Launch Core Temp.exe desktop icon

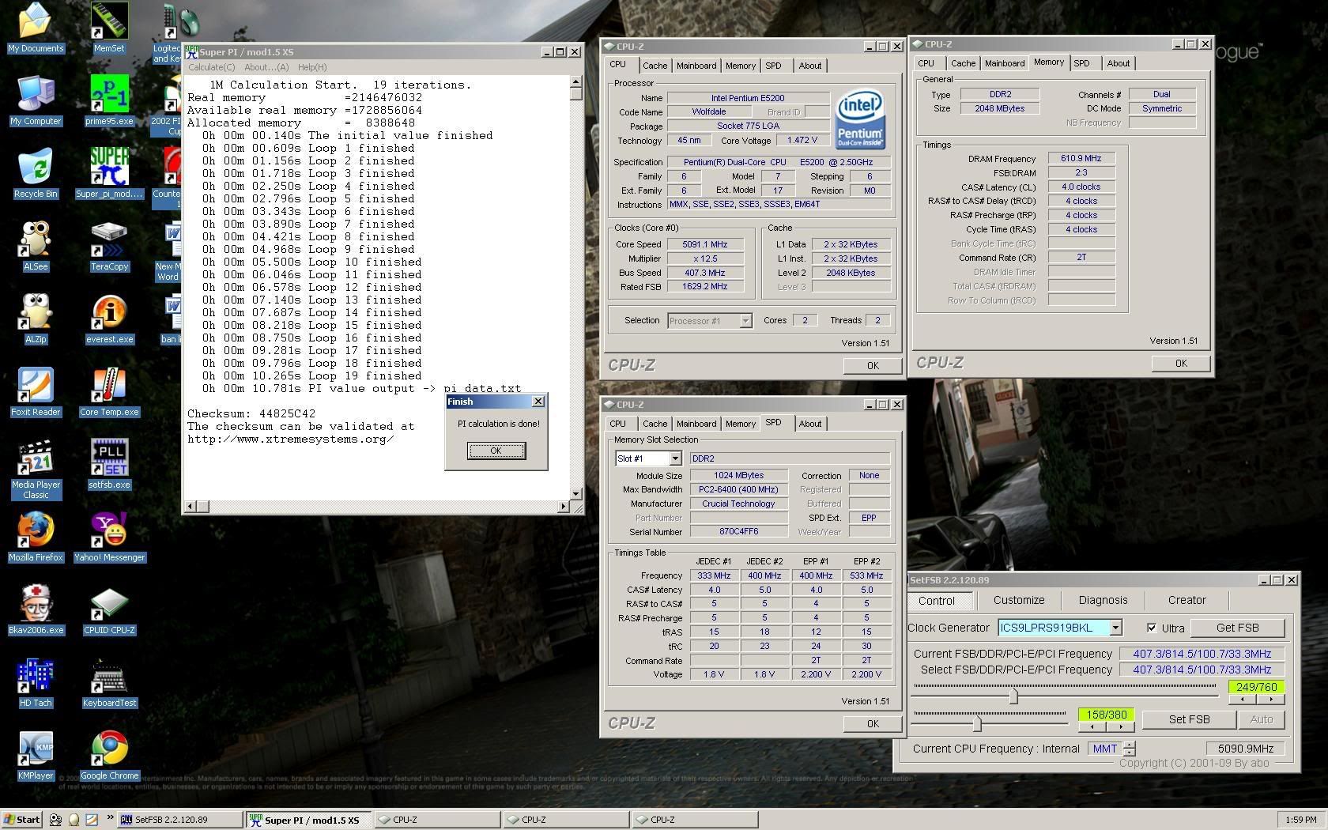[109, 392]
